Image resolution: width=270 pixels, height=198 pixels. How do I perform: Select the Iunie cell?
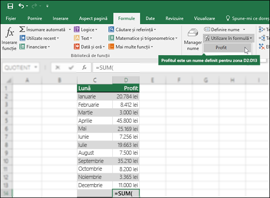pos(95,137)
